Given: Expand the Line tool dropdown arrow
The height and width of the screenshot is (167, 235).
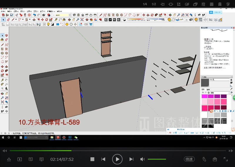Looking at the screenshot, I should tap(16, 19).
